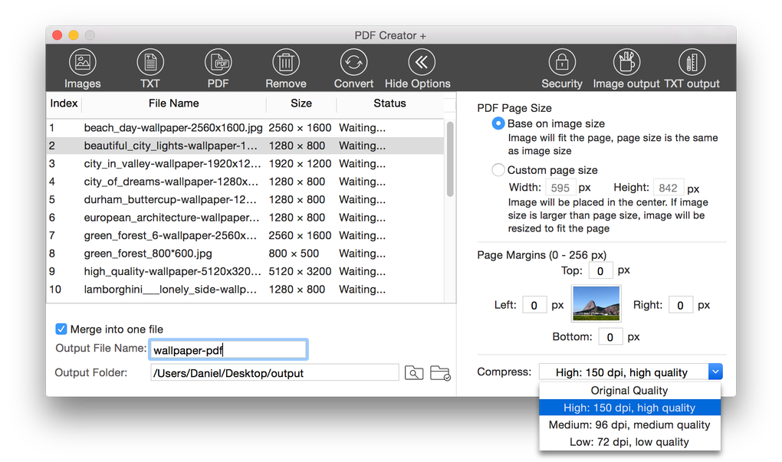The image size is (782, 462).
Task: Toggle the Merge into one file checkbox
Action: tap(61, 329)
